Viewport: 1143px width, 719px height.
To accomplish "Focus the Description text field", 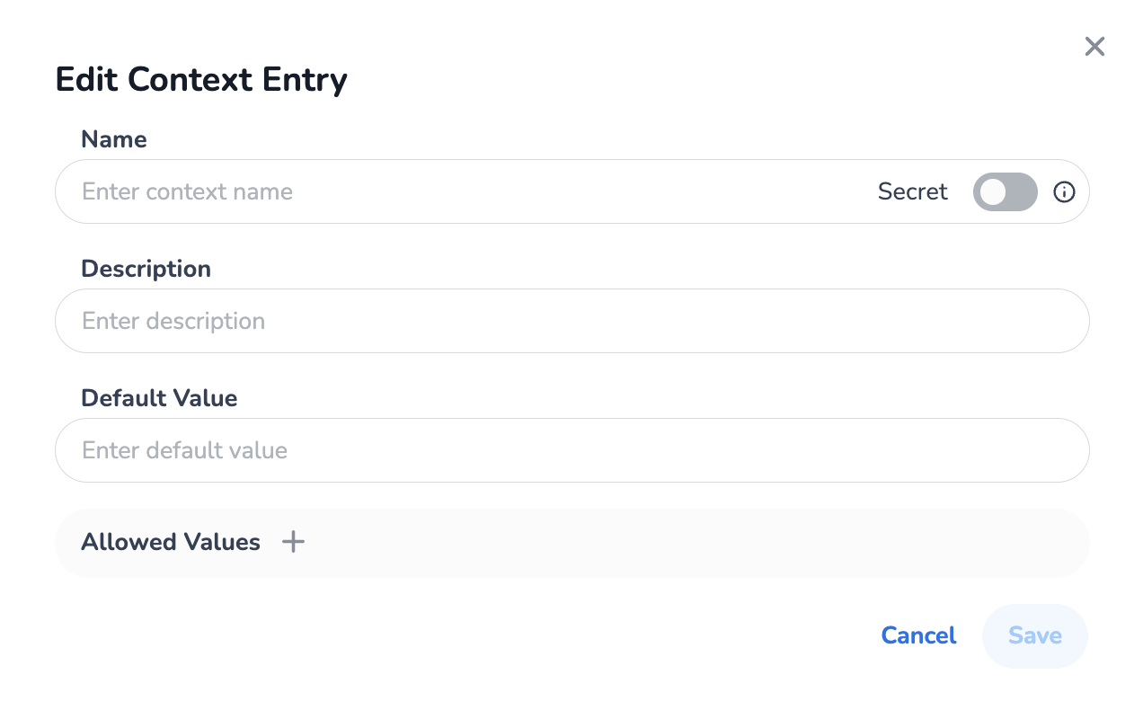I will [x=571, y=321].
